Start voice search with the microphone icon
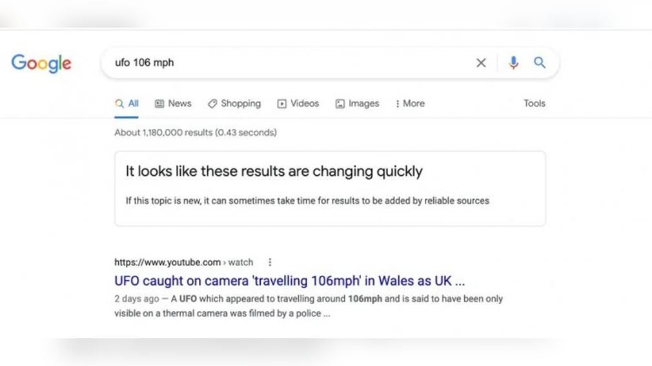The image size is (652, 366). pyautogui.click(x=513, y=63)
